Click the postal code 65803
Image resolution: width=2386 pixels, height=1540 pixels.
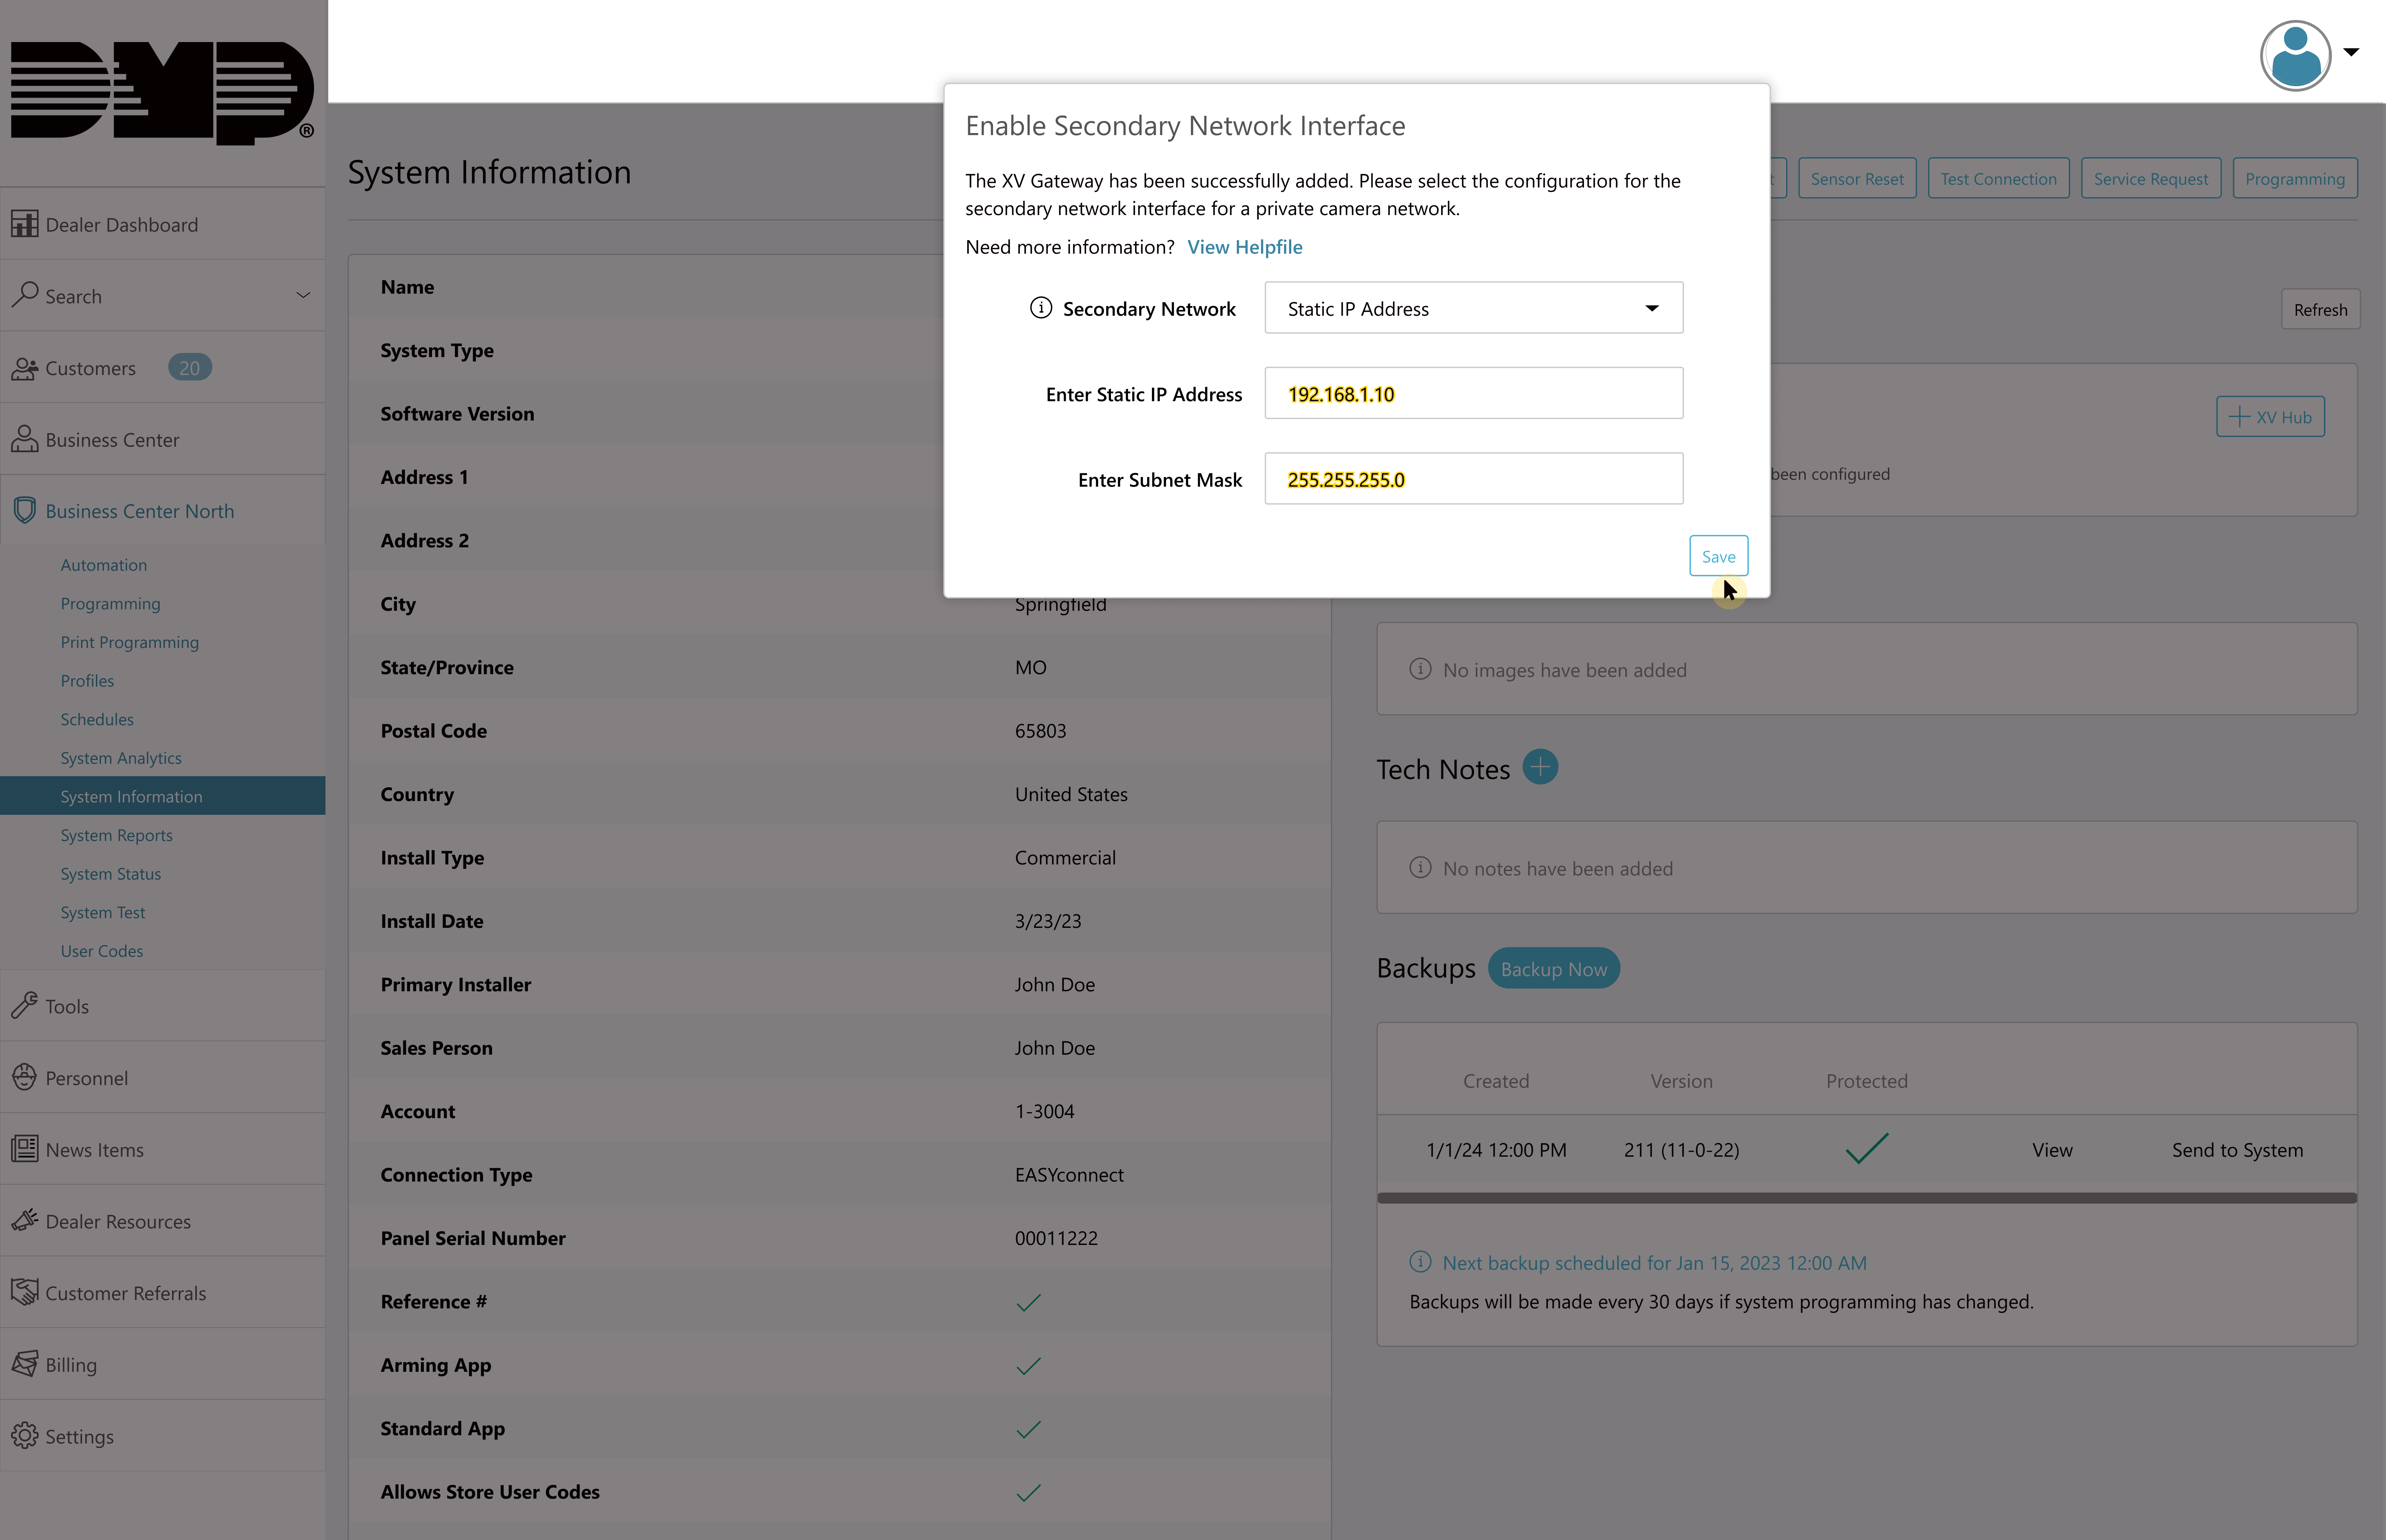[1041, 731]
